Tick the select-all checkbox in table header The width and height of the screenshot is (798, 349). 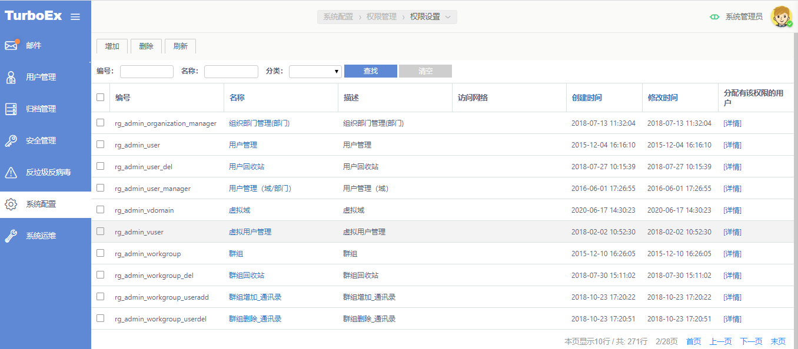pyautogui.click(x=101, y=98)
